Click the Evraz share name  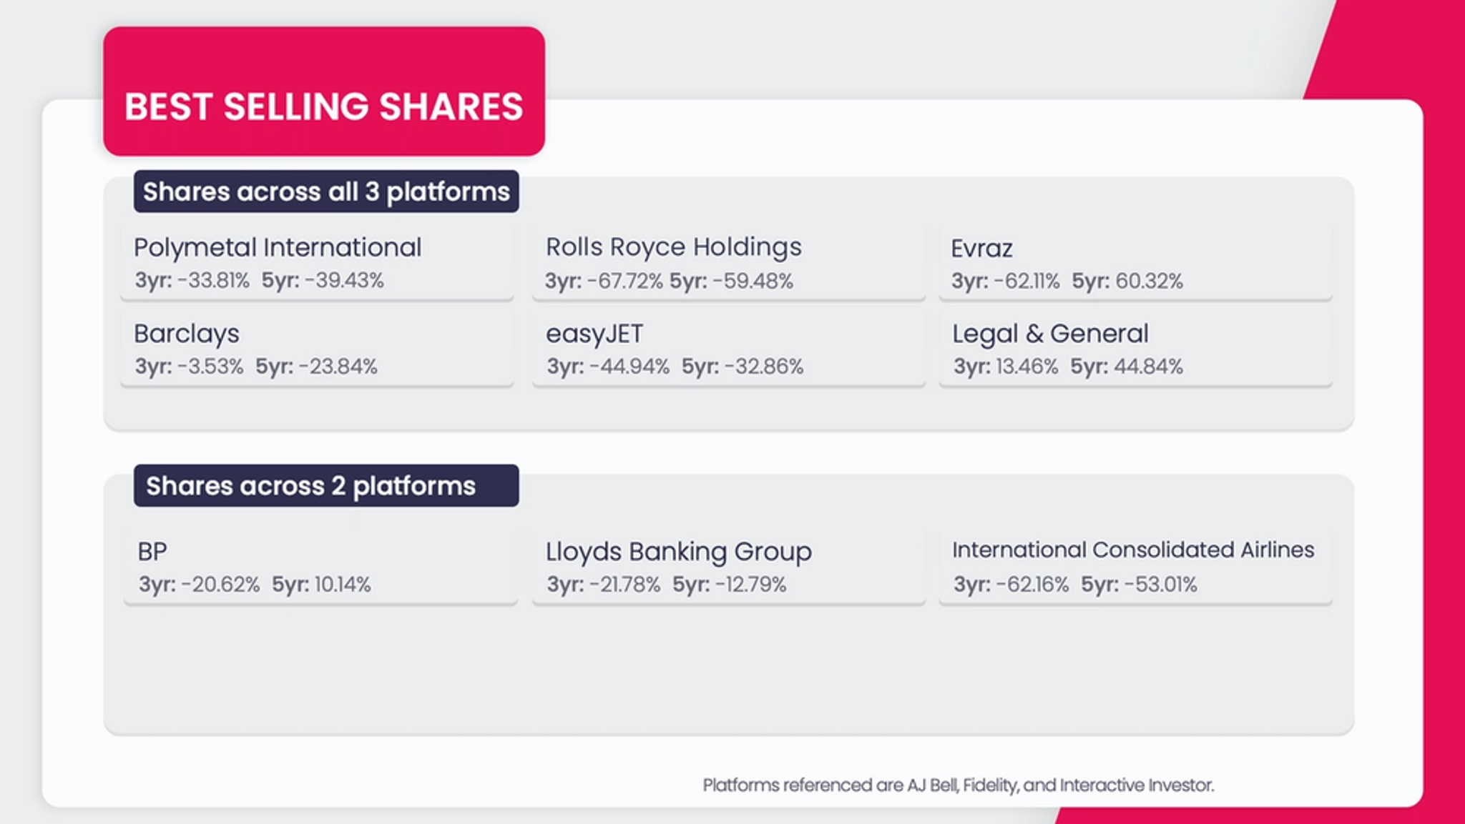pos(981,249)
